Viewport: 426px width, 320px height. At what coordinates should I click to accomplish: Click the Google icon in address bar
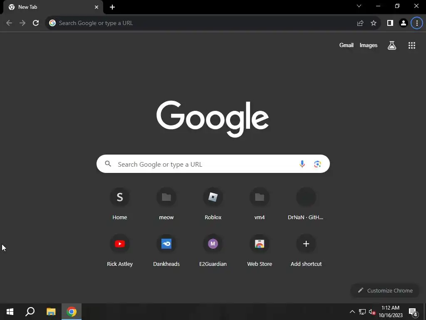(x=52, y=23)
